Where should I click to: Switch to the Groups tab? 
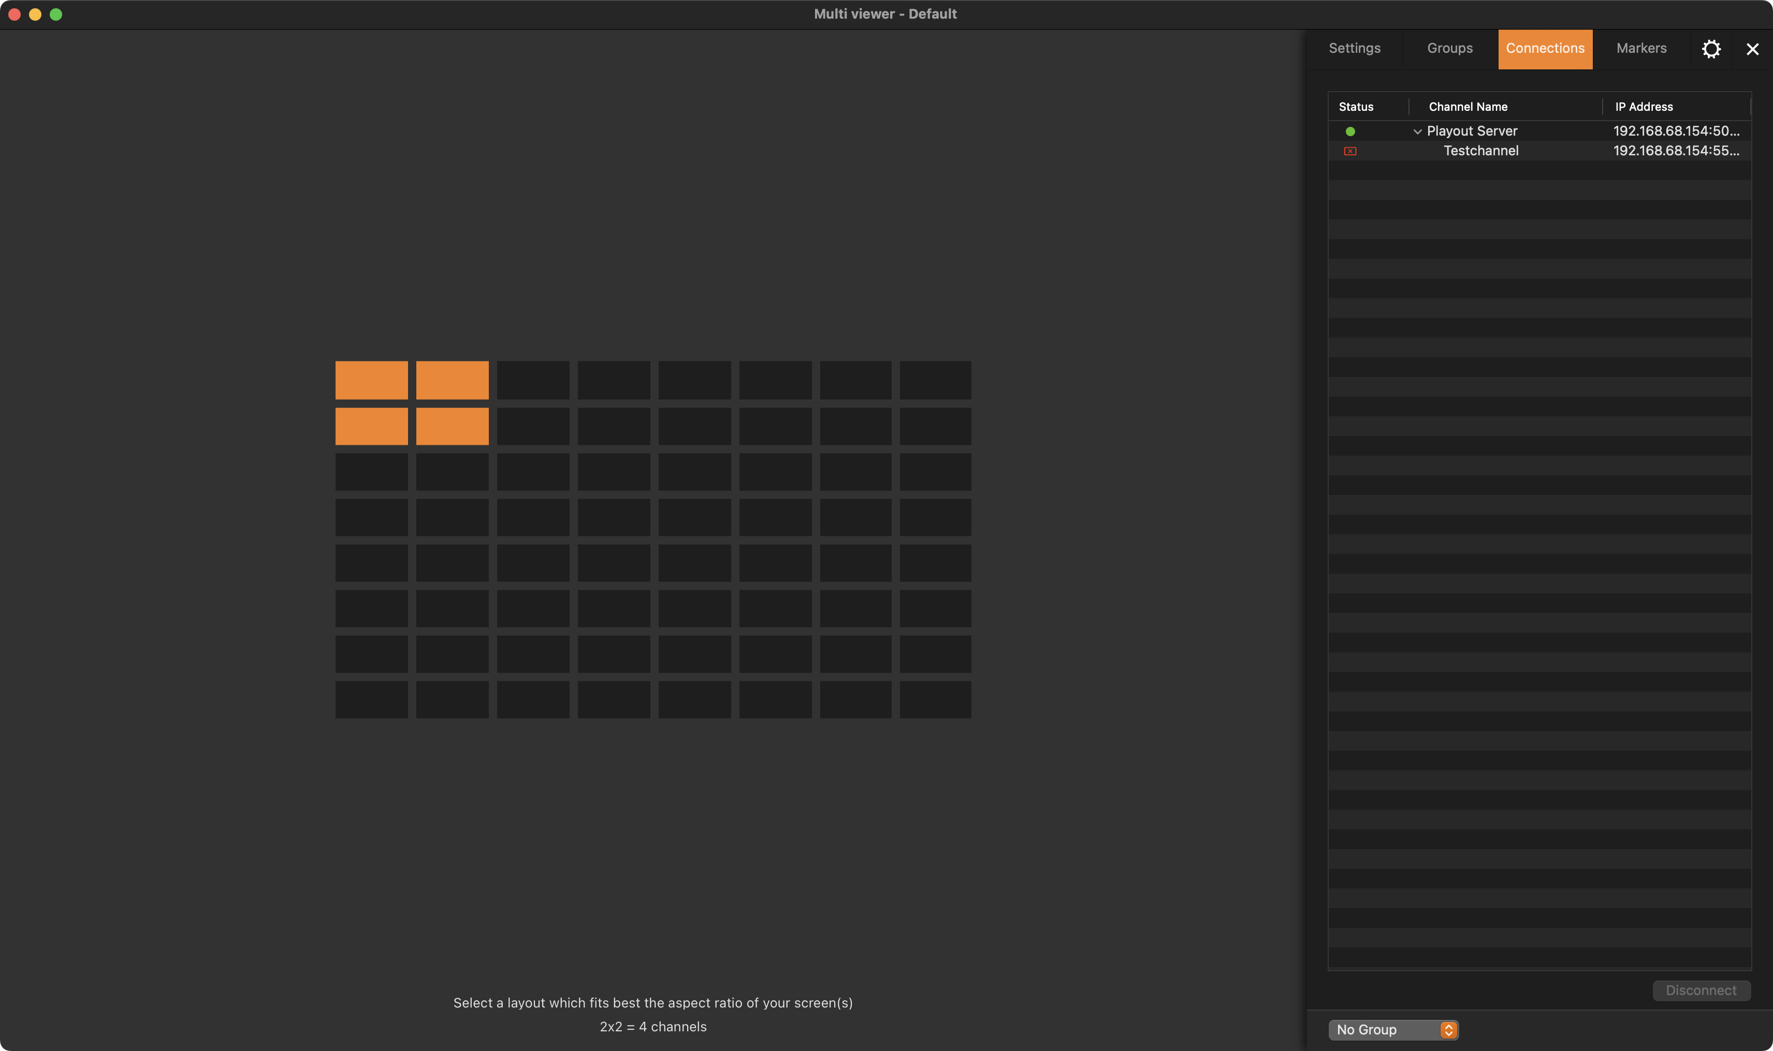pyautogui.click(x=1449, y=49)
